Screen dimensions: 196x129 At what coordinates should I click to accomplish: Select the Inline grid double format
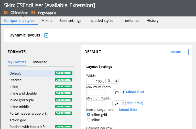(x=41, y=93)
